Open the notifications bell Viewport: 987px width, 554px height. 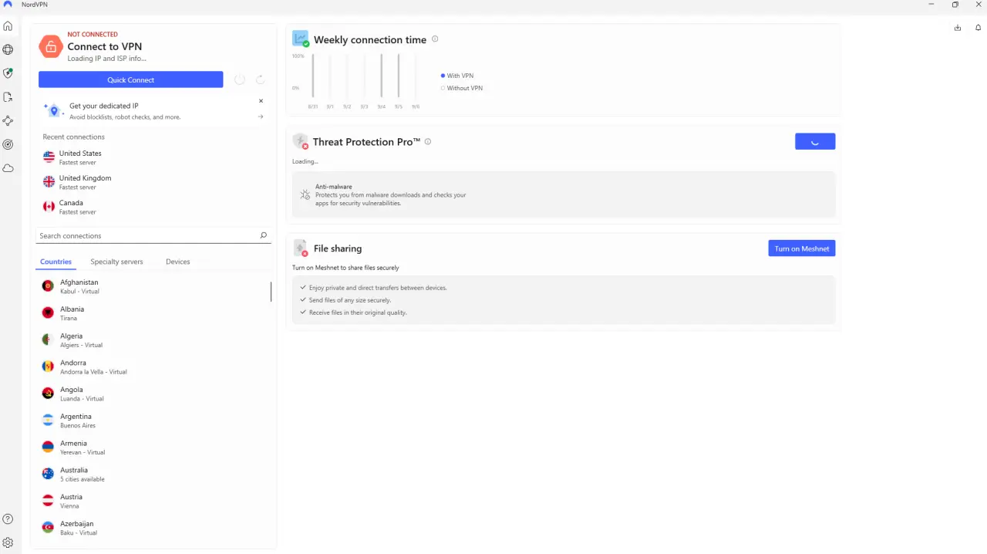(978, 28)
